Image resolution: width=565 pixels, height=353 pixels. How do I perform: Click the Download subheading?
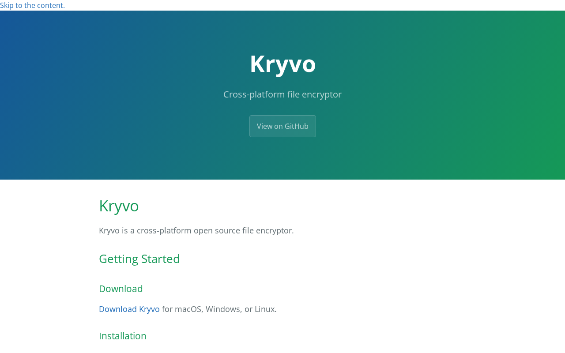121,289
